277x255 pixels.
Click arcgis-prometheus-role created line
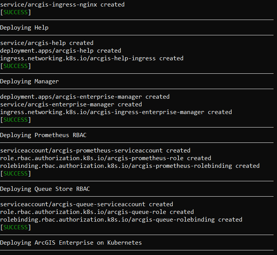point(106,158)
